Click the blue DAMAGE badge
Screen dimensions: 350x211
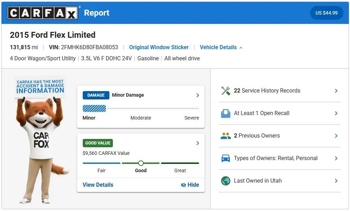tap(96, 95)
